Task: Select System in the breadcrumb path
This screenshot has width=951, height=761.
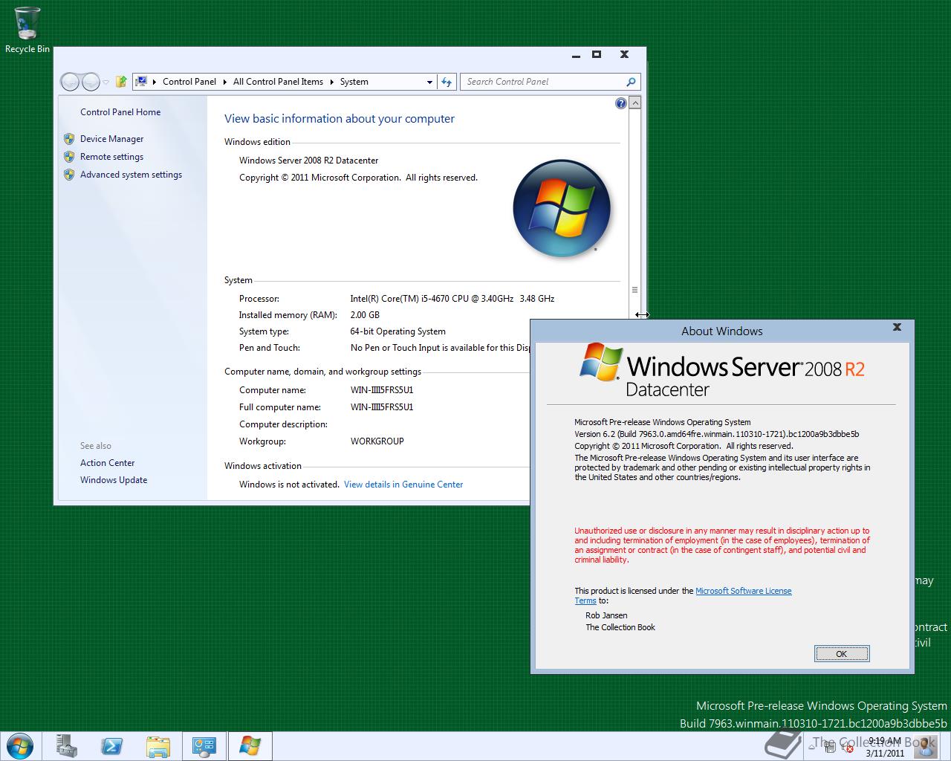Action: pos(354,82)
